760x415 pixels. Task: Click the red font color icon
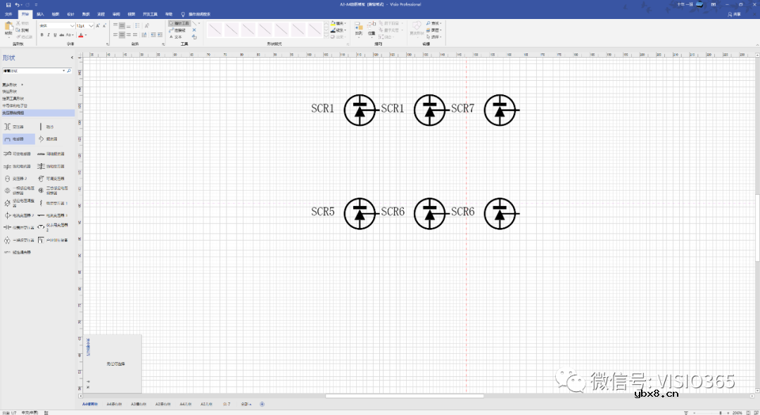click(x=82, y=34)
